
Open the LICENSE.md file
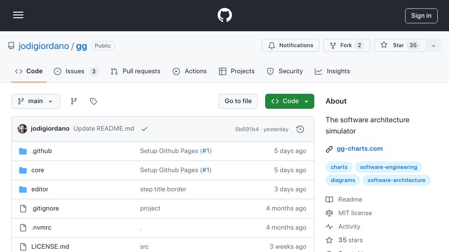50,246
